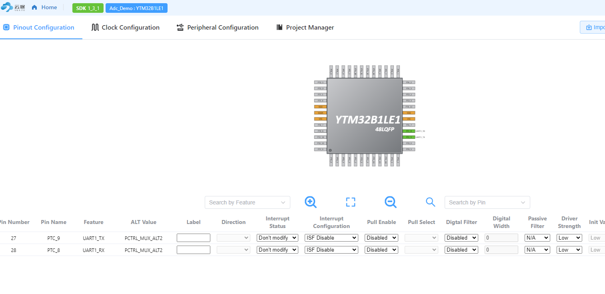Click the fit-to-screen brackets icon
This screenshot has height=294, width=605.
pos(350,202)
